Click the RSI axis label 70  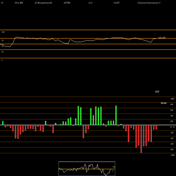click(2, 40)
